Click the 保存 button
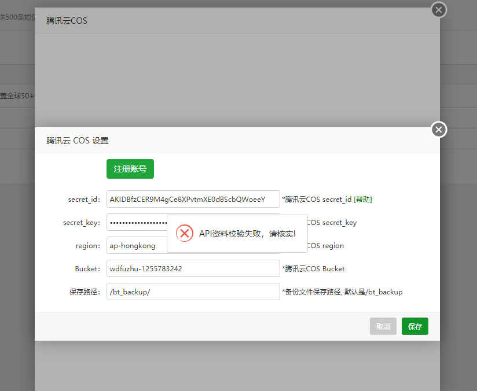477x391 pixels. 415,326
